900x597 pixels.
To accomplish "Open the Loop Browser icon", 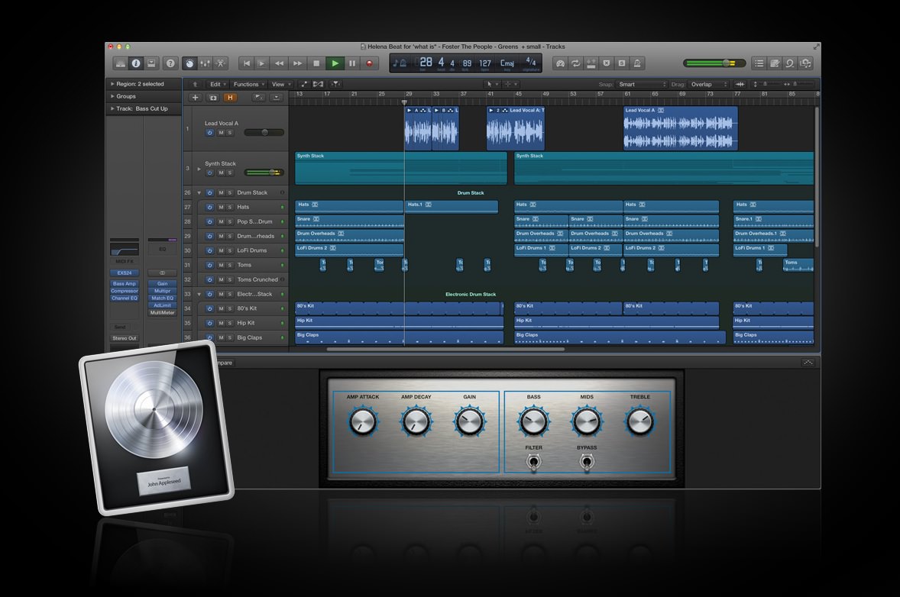I will point(791,63).
